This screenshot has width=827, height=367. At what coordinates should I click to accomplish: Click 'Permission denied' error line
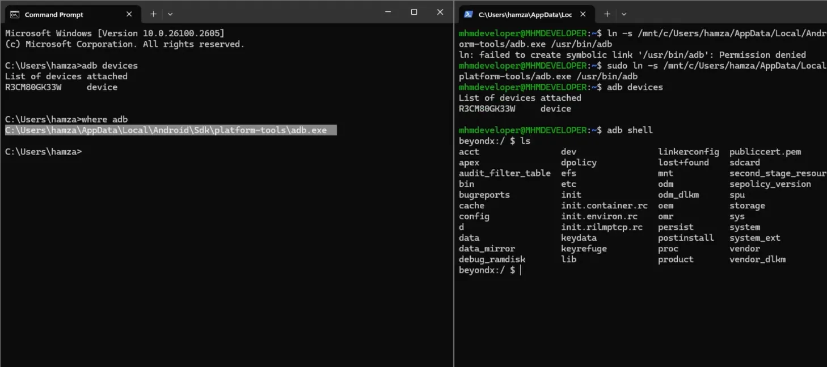coord(632,55)
